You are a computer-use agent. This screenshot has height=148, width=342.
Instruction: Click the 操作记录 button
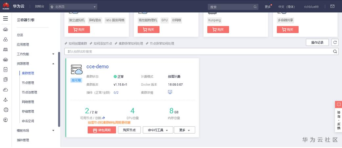pyautogui.click(x=317, y=42)
